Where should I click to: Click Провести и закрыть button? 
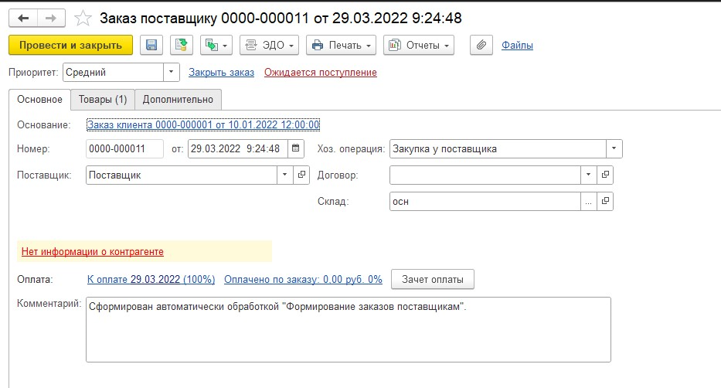(x=71, y=45)
